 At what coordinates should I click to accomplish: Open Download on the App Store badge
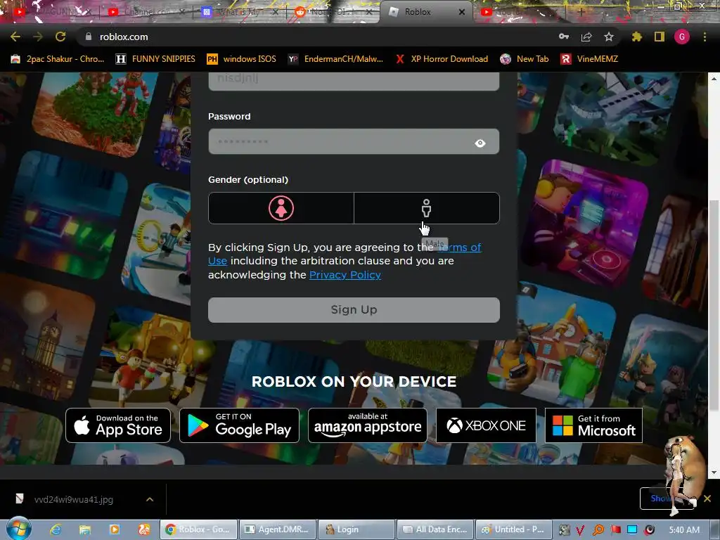(x=118, y=425)
